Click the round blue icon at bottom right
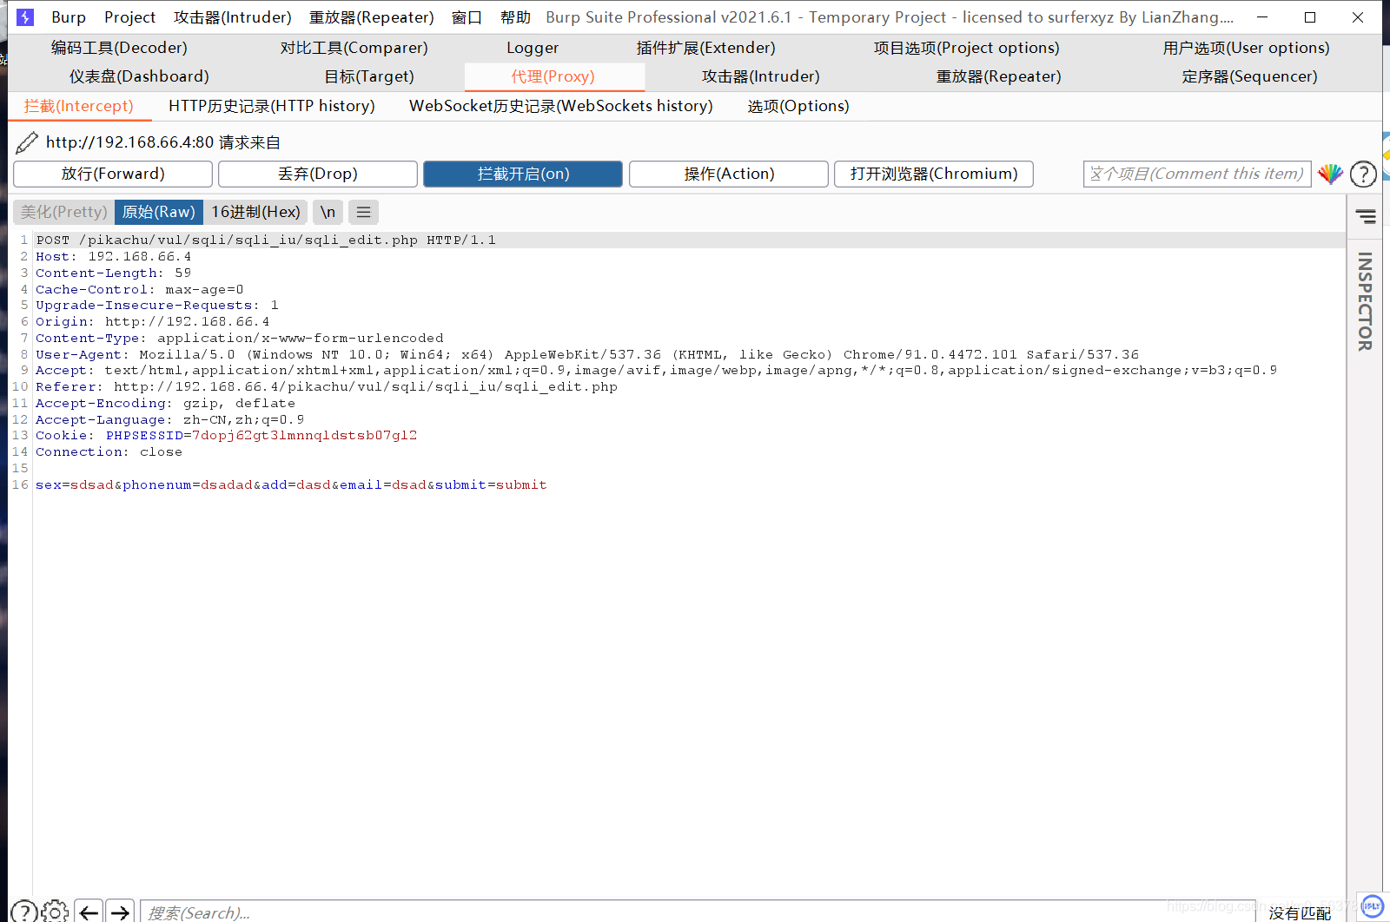The height and width of the screenshot is (922, 1390). [1372, 906]
